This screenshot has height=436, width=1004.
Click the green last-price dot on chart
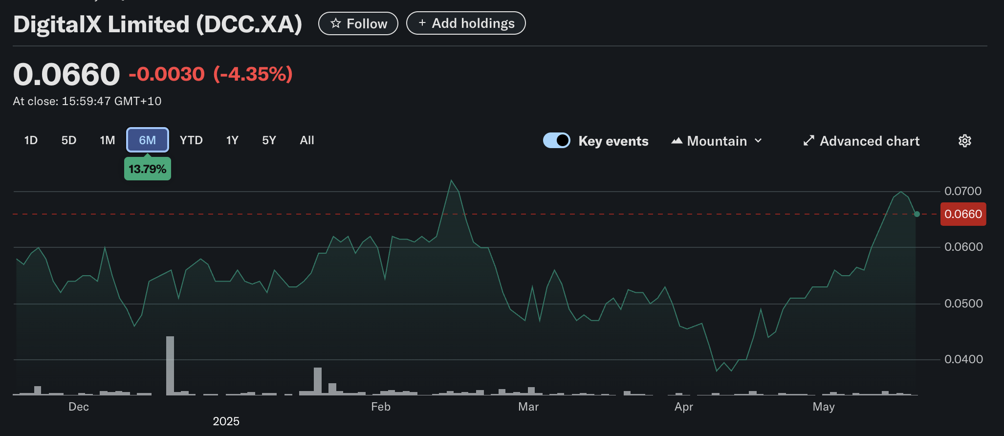[x=917, y=214]
